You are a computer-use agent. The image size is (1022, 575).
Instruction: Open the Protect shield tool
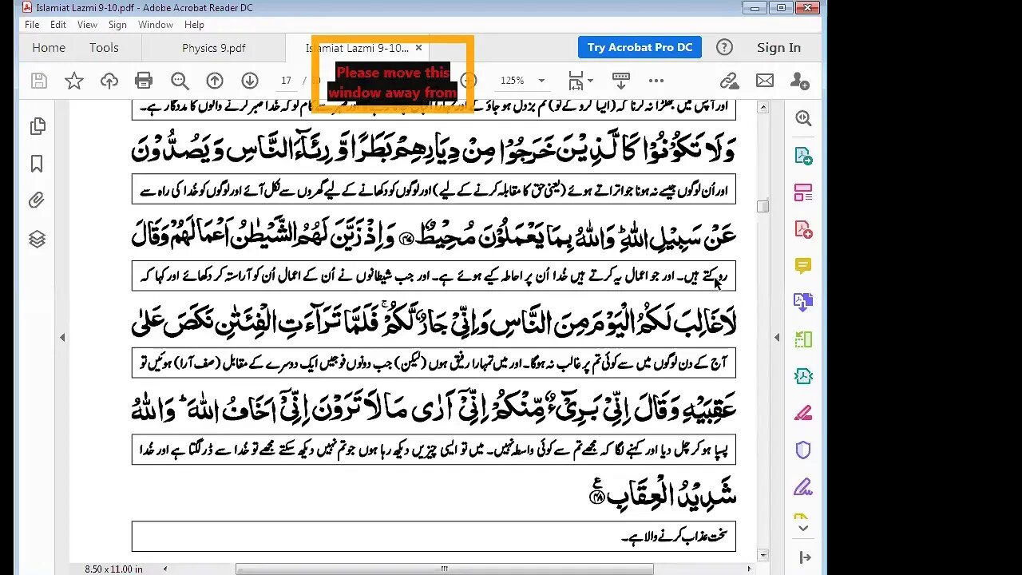point(802,450)
